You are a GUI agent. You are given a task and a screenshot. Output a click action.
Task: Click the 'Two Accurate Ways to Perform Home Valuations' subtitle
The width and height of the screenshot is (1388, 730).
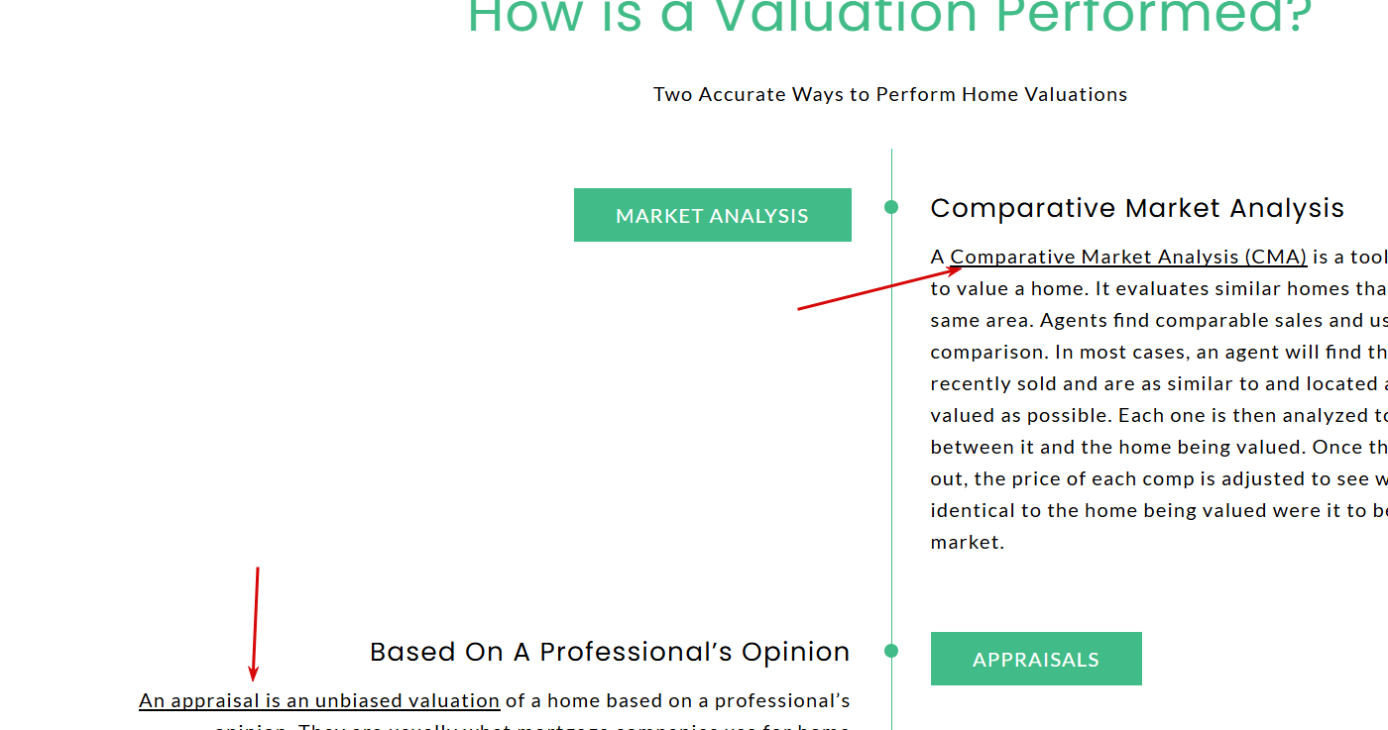click(x=890, y=94)
